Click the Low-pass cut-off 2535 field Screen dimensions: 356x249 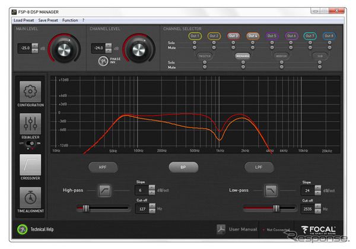click(x=307, y=209)
